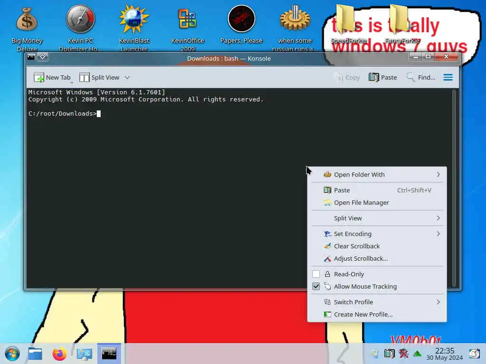This screenshot has width=486, height=364.
Task: Launch KevinBlast Launcher desktop icon
Action: pos(134,28)
